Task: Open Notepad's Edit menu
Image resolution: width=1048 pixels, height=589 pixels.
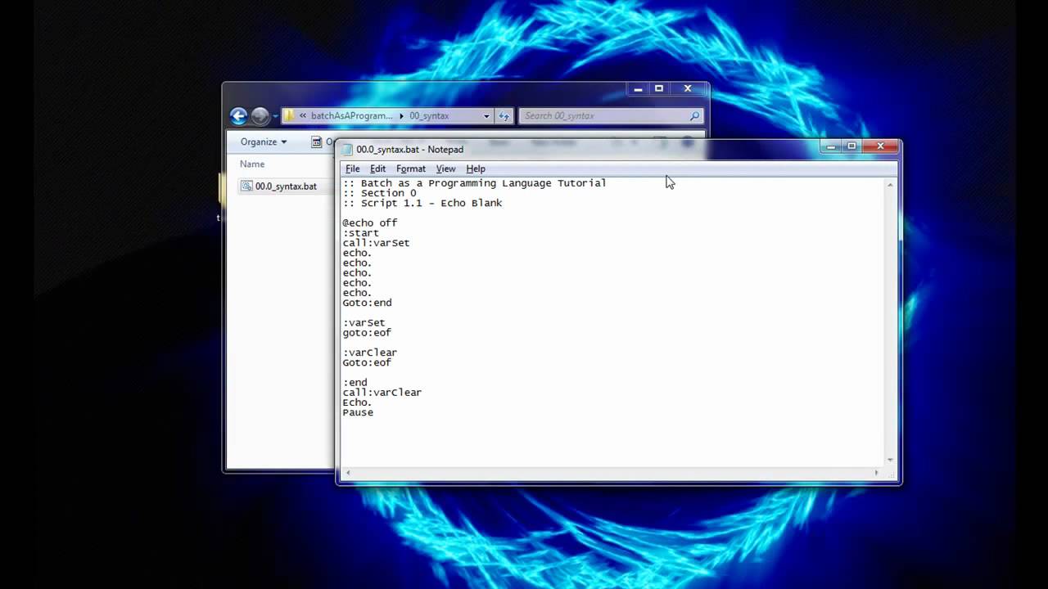Action: point(377,169)
